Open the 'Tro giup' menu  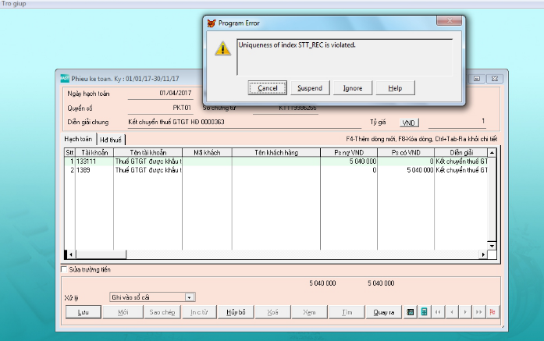[x=14, y=4]
